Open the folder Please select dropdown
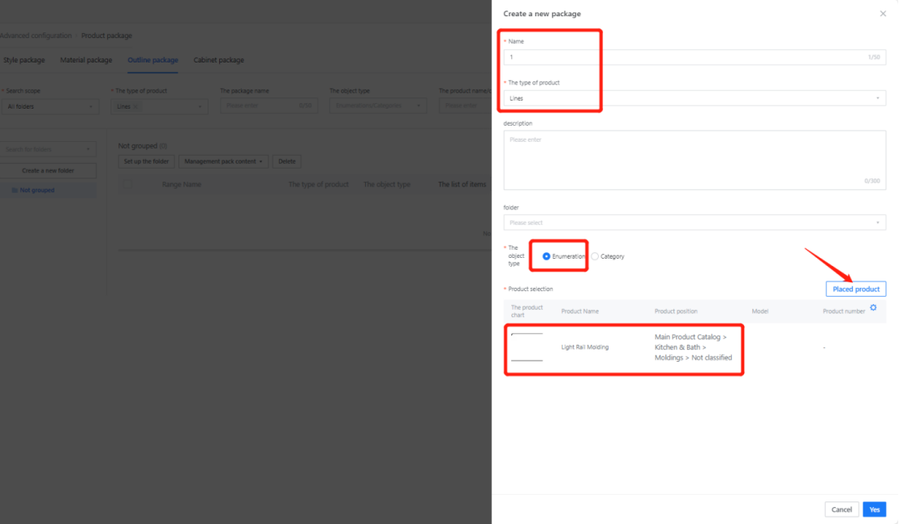This screenshot has height=524, width=899. 695,222
